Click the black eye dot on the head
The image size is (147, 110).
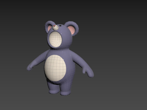tap(60, 26)
